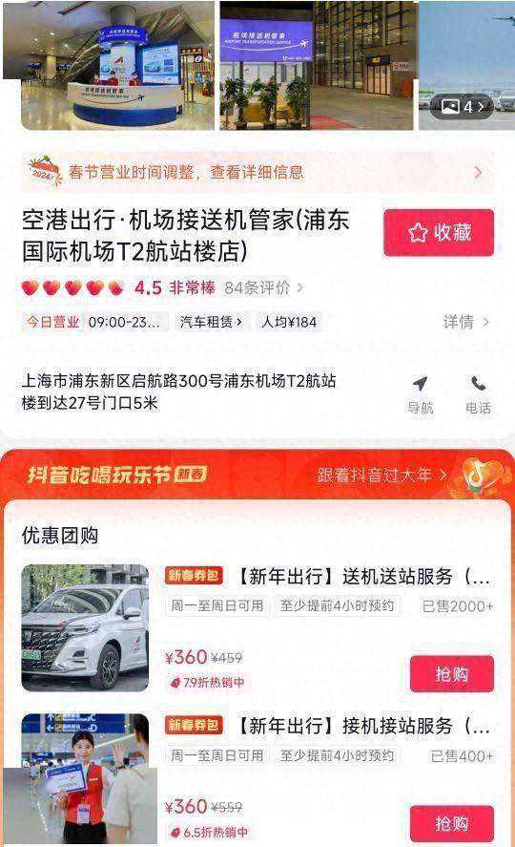
Task: Expand 春节营业时间调整 notice chevron
Action: 478,172
